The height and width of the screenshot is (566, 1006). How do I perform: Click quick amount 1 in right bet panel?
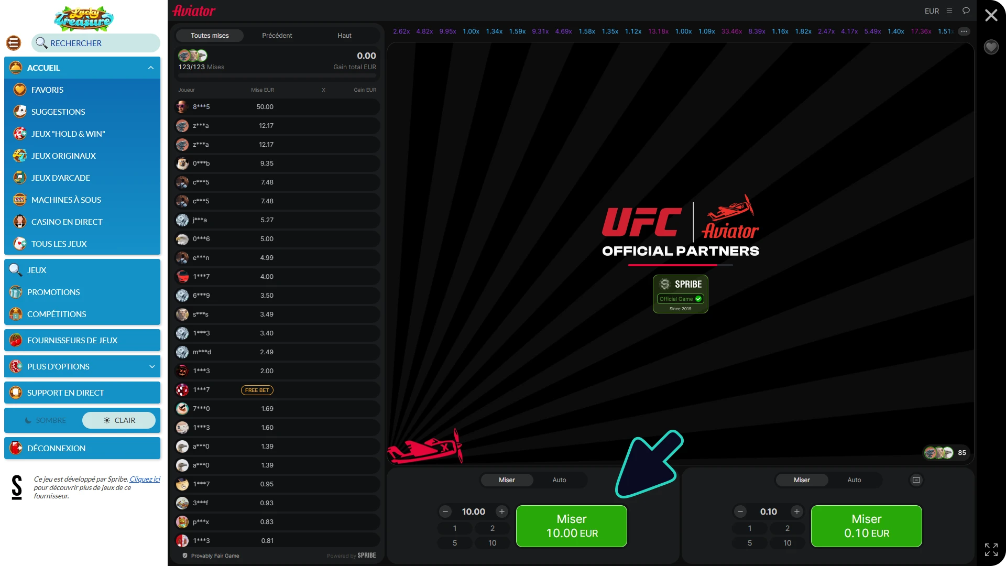click(x=750, y=528)
